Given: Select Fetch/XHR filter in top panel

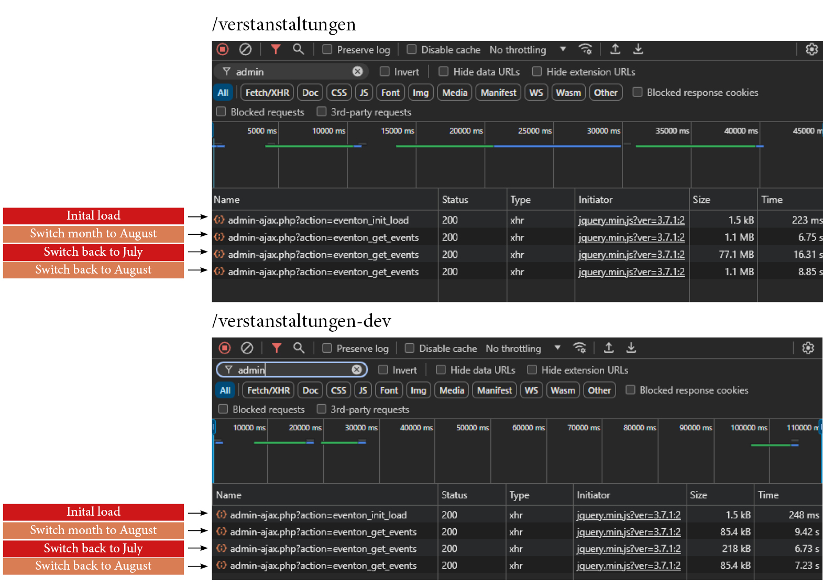Looking at the screenshot, I should pyautogui.click(x=267, y=92).
